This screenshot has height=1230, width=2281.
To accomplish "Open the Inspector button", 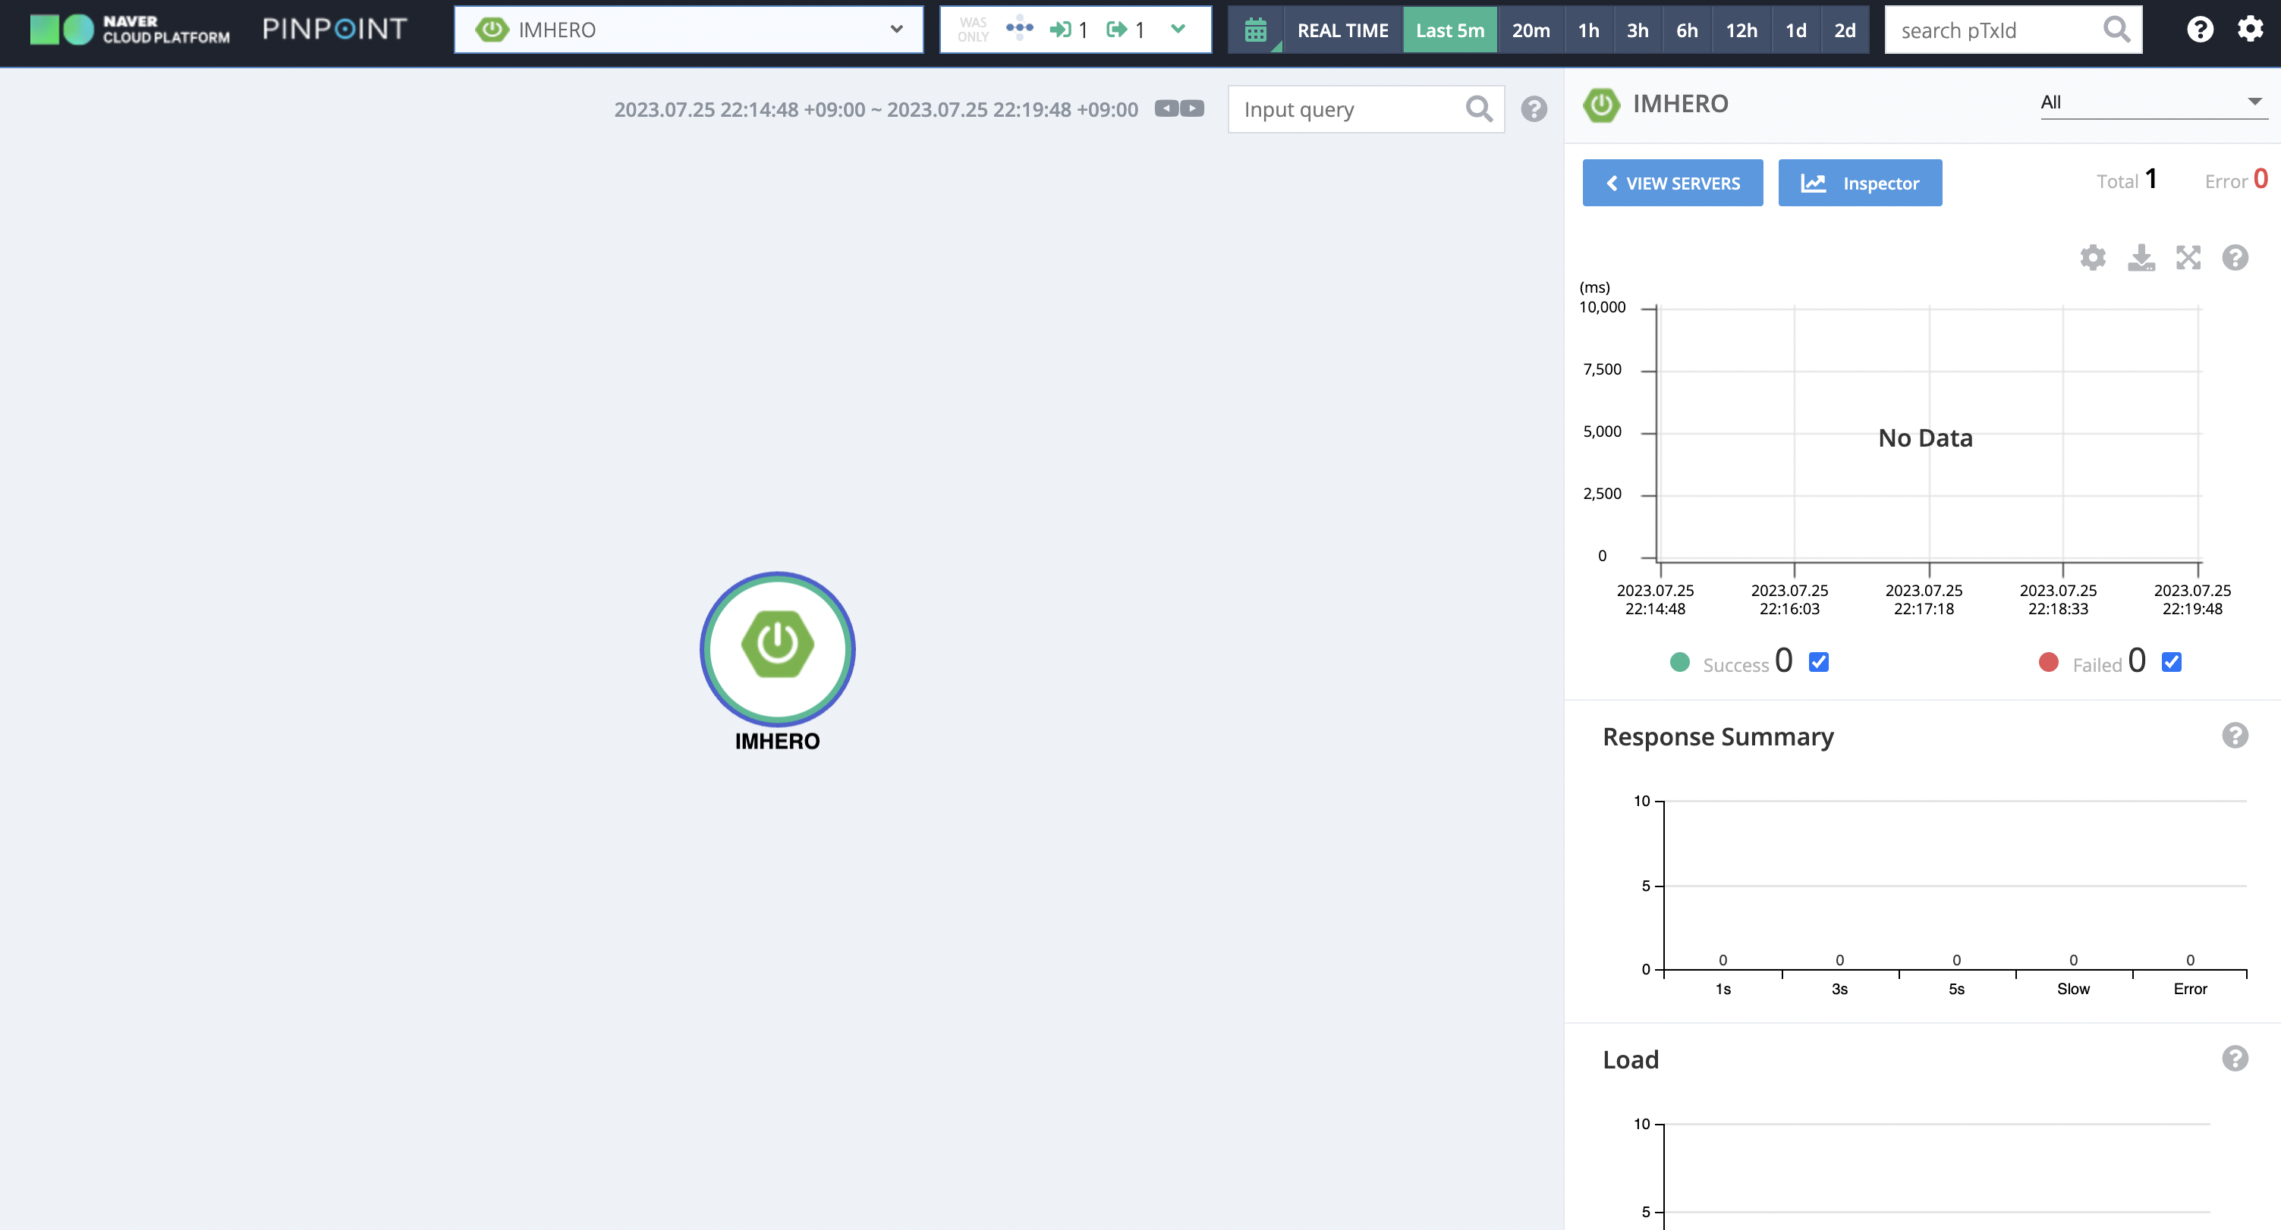I will (x=1860, y=184).
